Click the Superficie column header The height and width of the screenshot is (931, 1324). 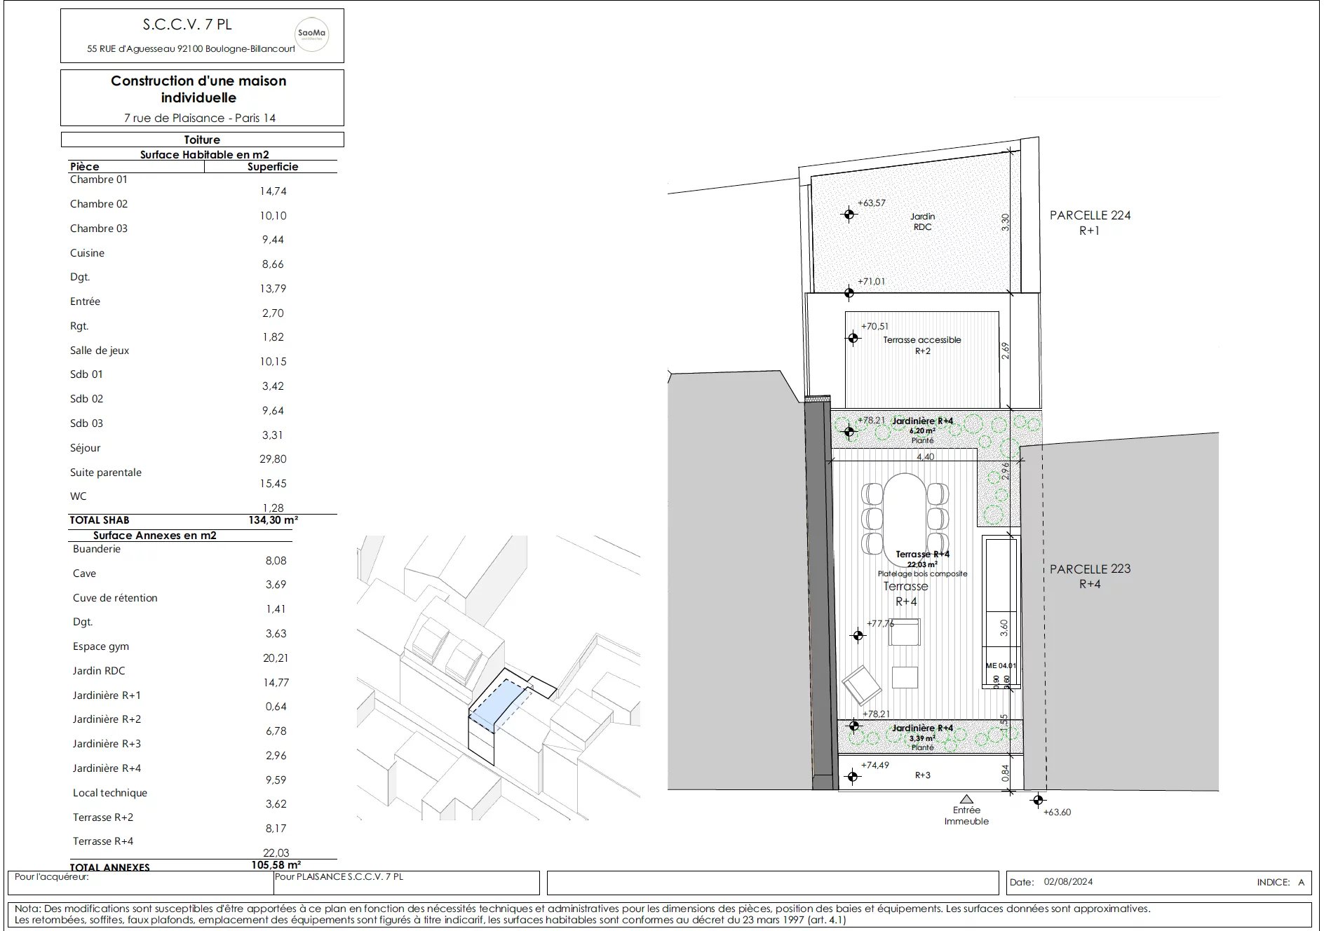272,167
